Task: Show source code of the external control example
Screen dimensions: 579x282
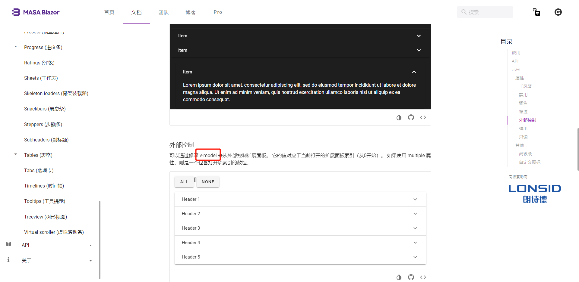Action: [x=423, y=277]
